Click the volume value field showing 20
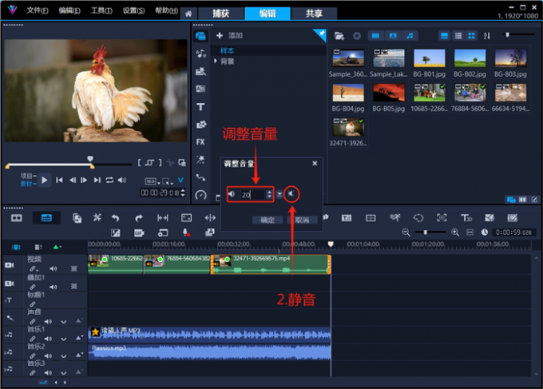Image resolution: width=543 pixels, height=389 pixels. pyautogui.click(x=252, y=195)
